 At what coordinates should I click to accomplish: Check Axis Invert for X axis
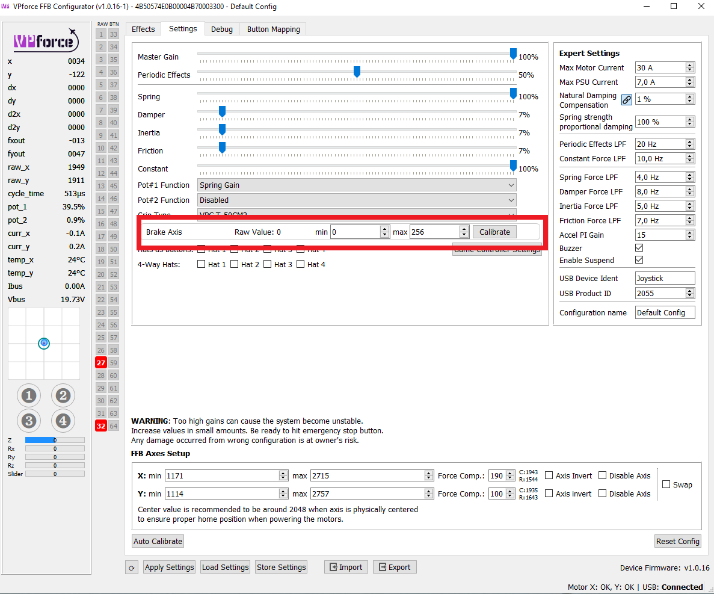[549, 475]
